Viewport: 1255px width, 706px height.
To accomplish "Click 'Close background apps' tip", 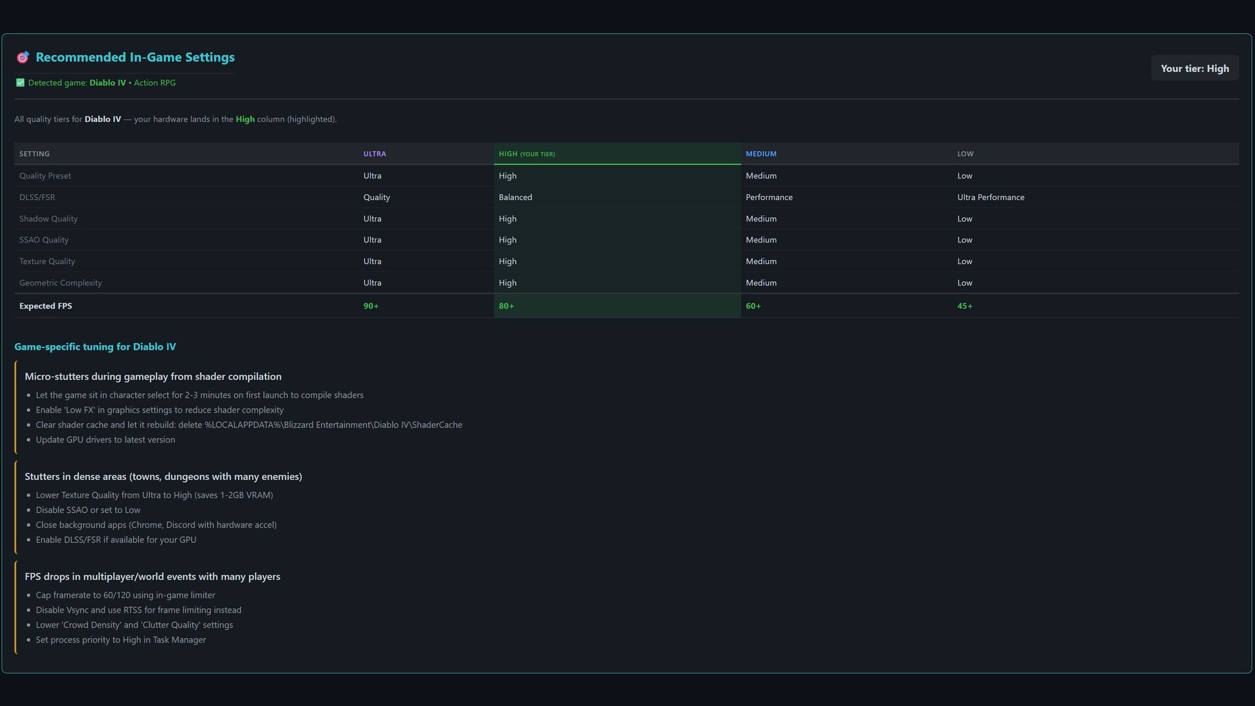I will coord(156,525).
